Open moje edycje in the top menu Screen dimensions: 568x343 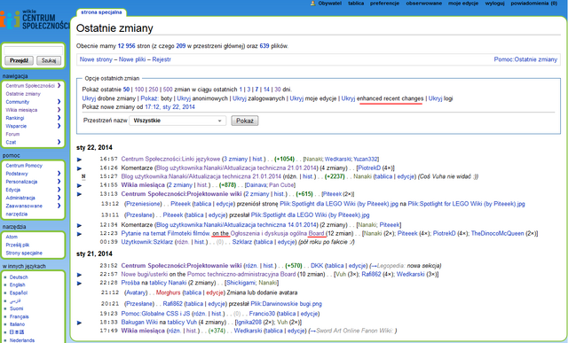[x=463, y=4]
